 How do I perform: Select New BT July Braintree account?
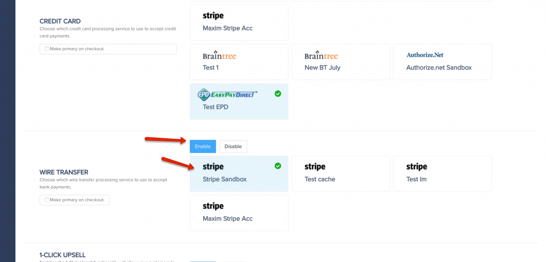point(341,62)
